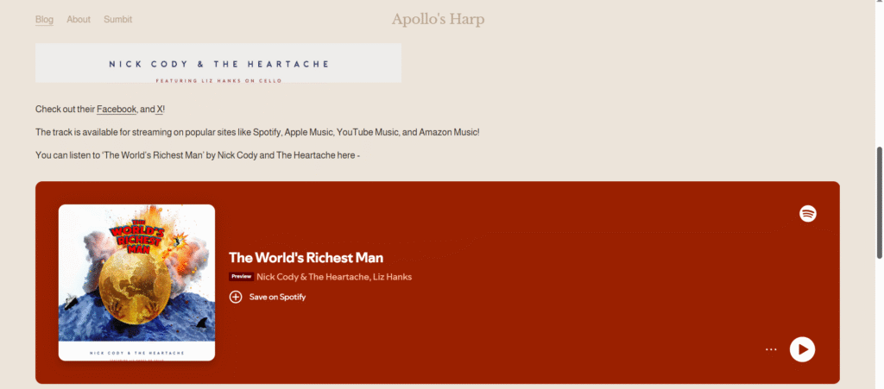Open the Blog navigation item

click(x=44, y=19)
